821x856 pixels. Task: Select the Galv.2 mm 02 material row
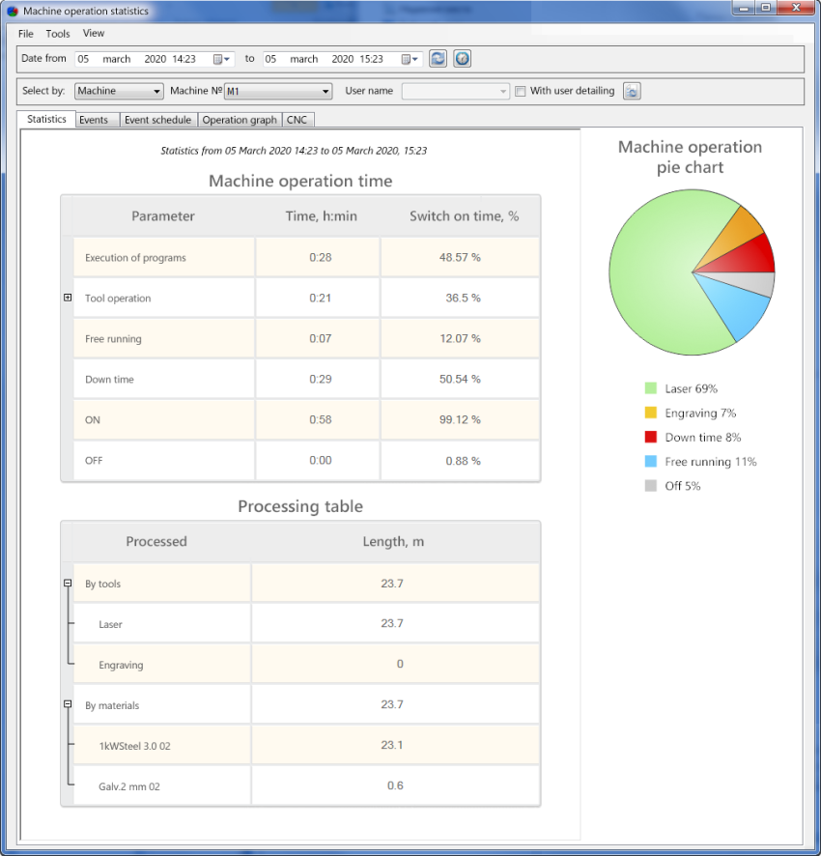click(x=306, y=785)
